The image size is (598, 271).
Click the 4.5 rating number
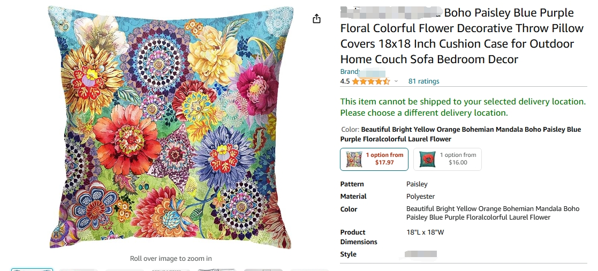pyautogui.click(x=345, y=81)
